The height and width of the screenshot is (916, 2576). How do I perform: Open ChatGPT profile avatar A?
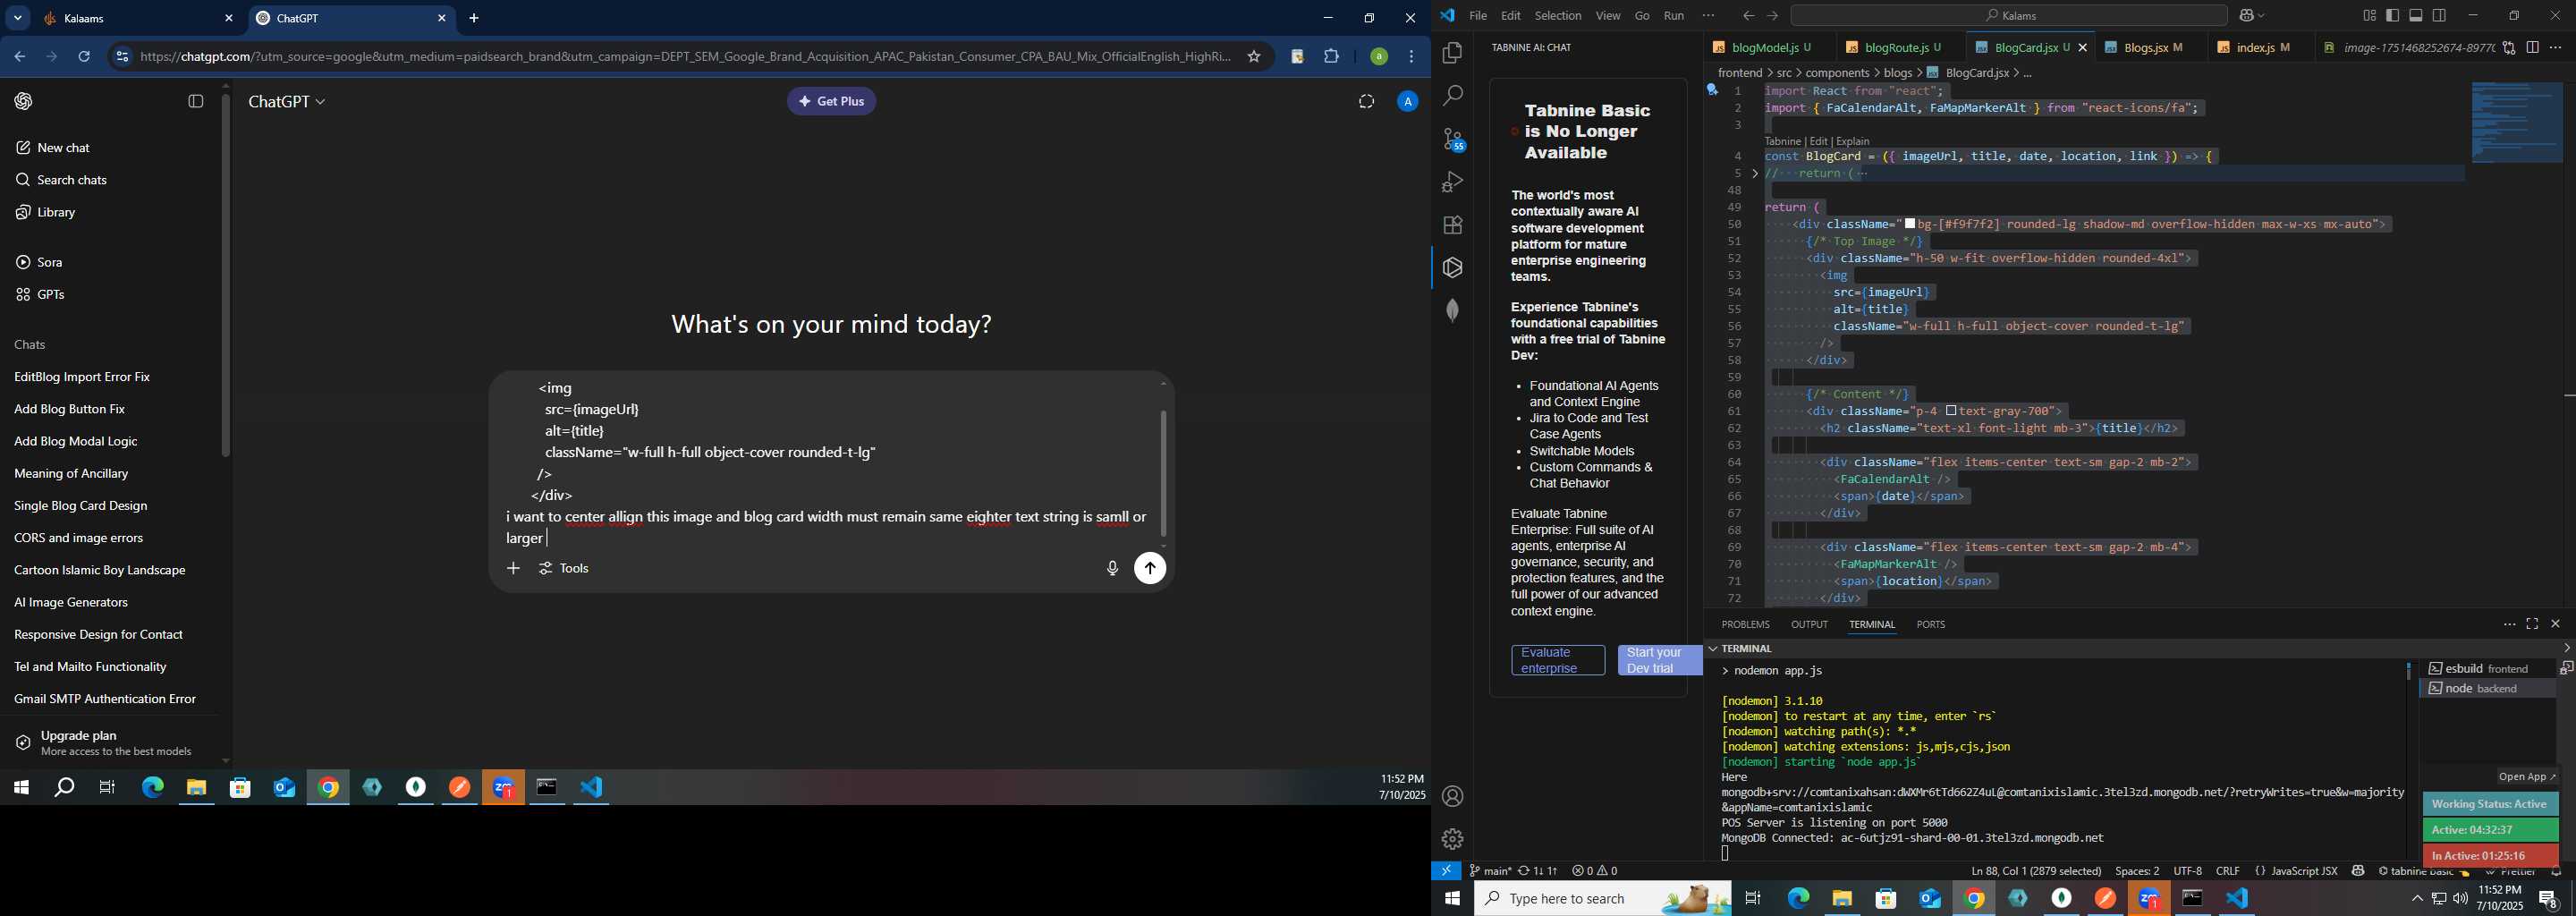pyautogui.click(x=1407, y=101)
